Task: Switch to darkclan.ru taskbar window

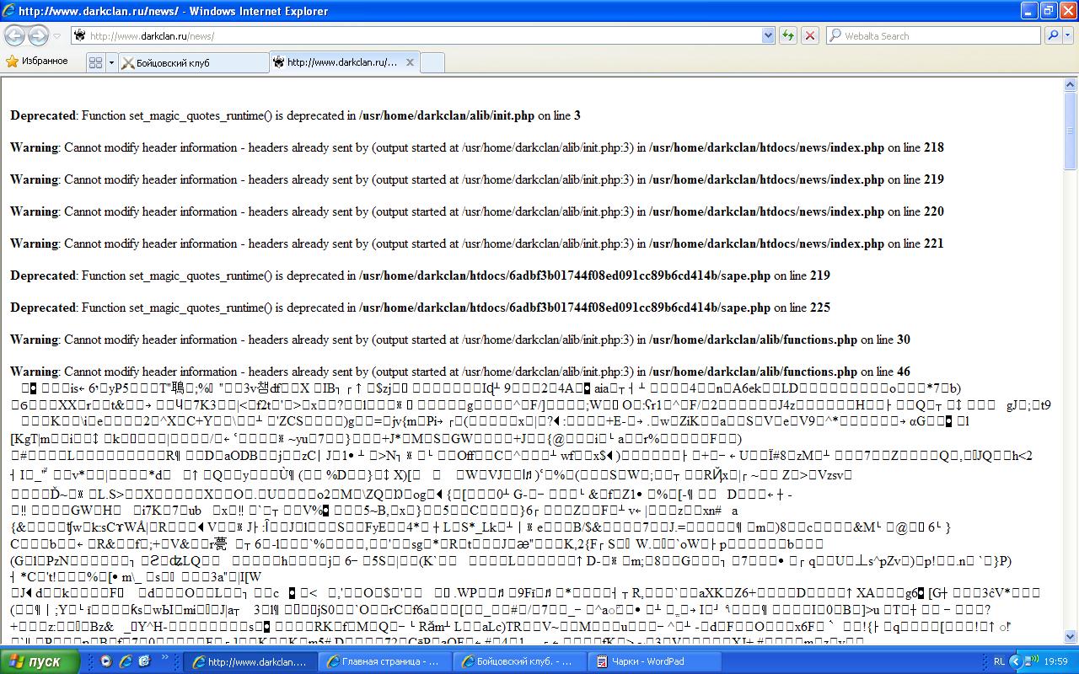Action: 250,662
